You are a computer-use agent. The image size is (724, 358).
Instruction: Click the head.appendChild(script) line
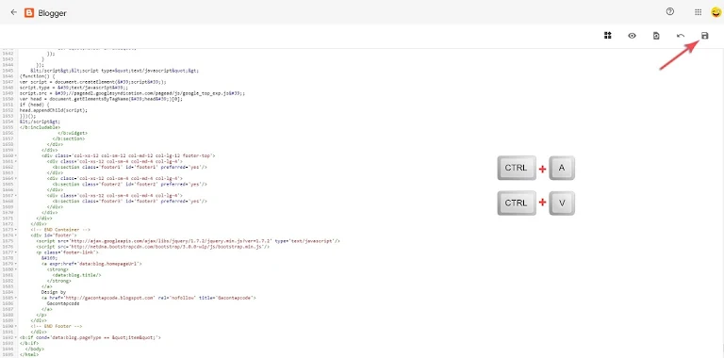click(53, 110)
